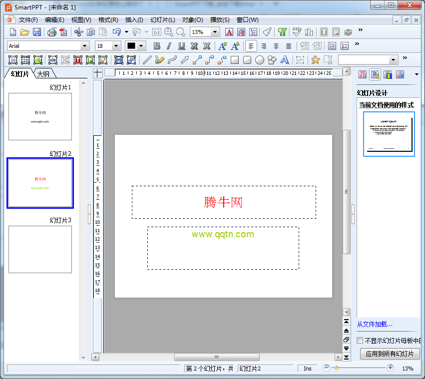Open the 插入(I) menu
Image resolution: width=425 pixels, height=379 pixels.
(x=134, y=20)
